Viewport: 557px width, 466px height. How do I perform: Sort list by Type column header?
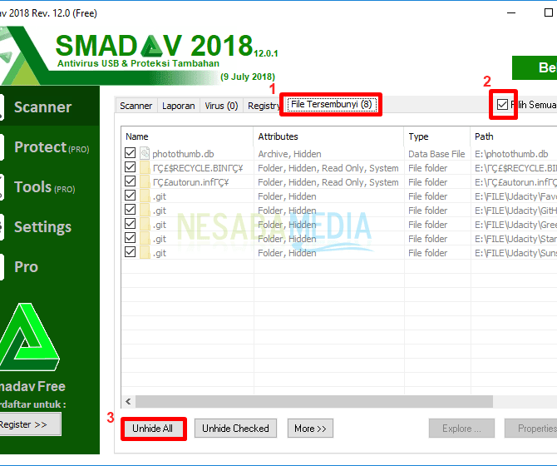point(437,136)
